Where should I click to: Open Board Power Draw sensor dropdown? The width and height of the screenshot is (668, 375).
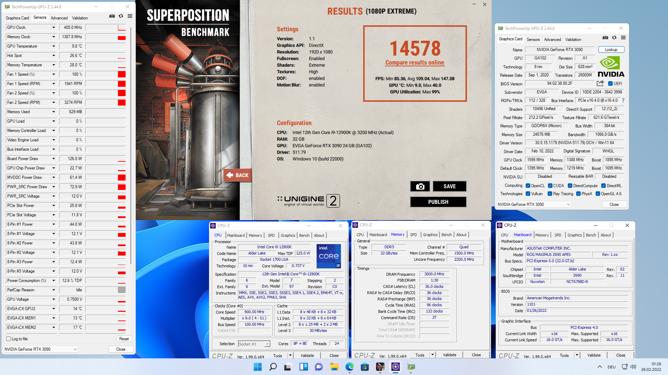point(54,159)
